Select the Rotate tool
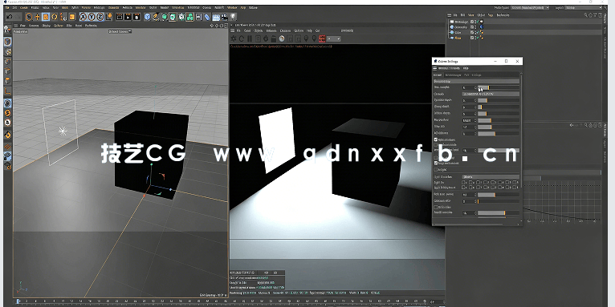The height and width of the screenshot is (307, 615). (x=54, y=17)
